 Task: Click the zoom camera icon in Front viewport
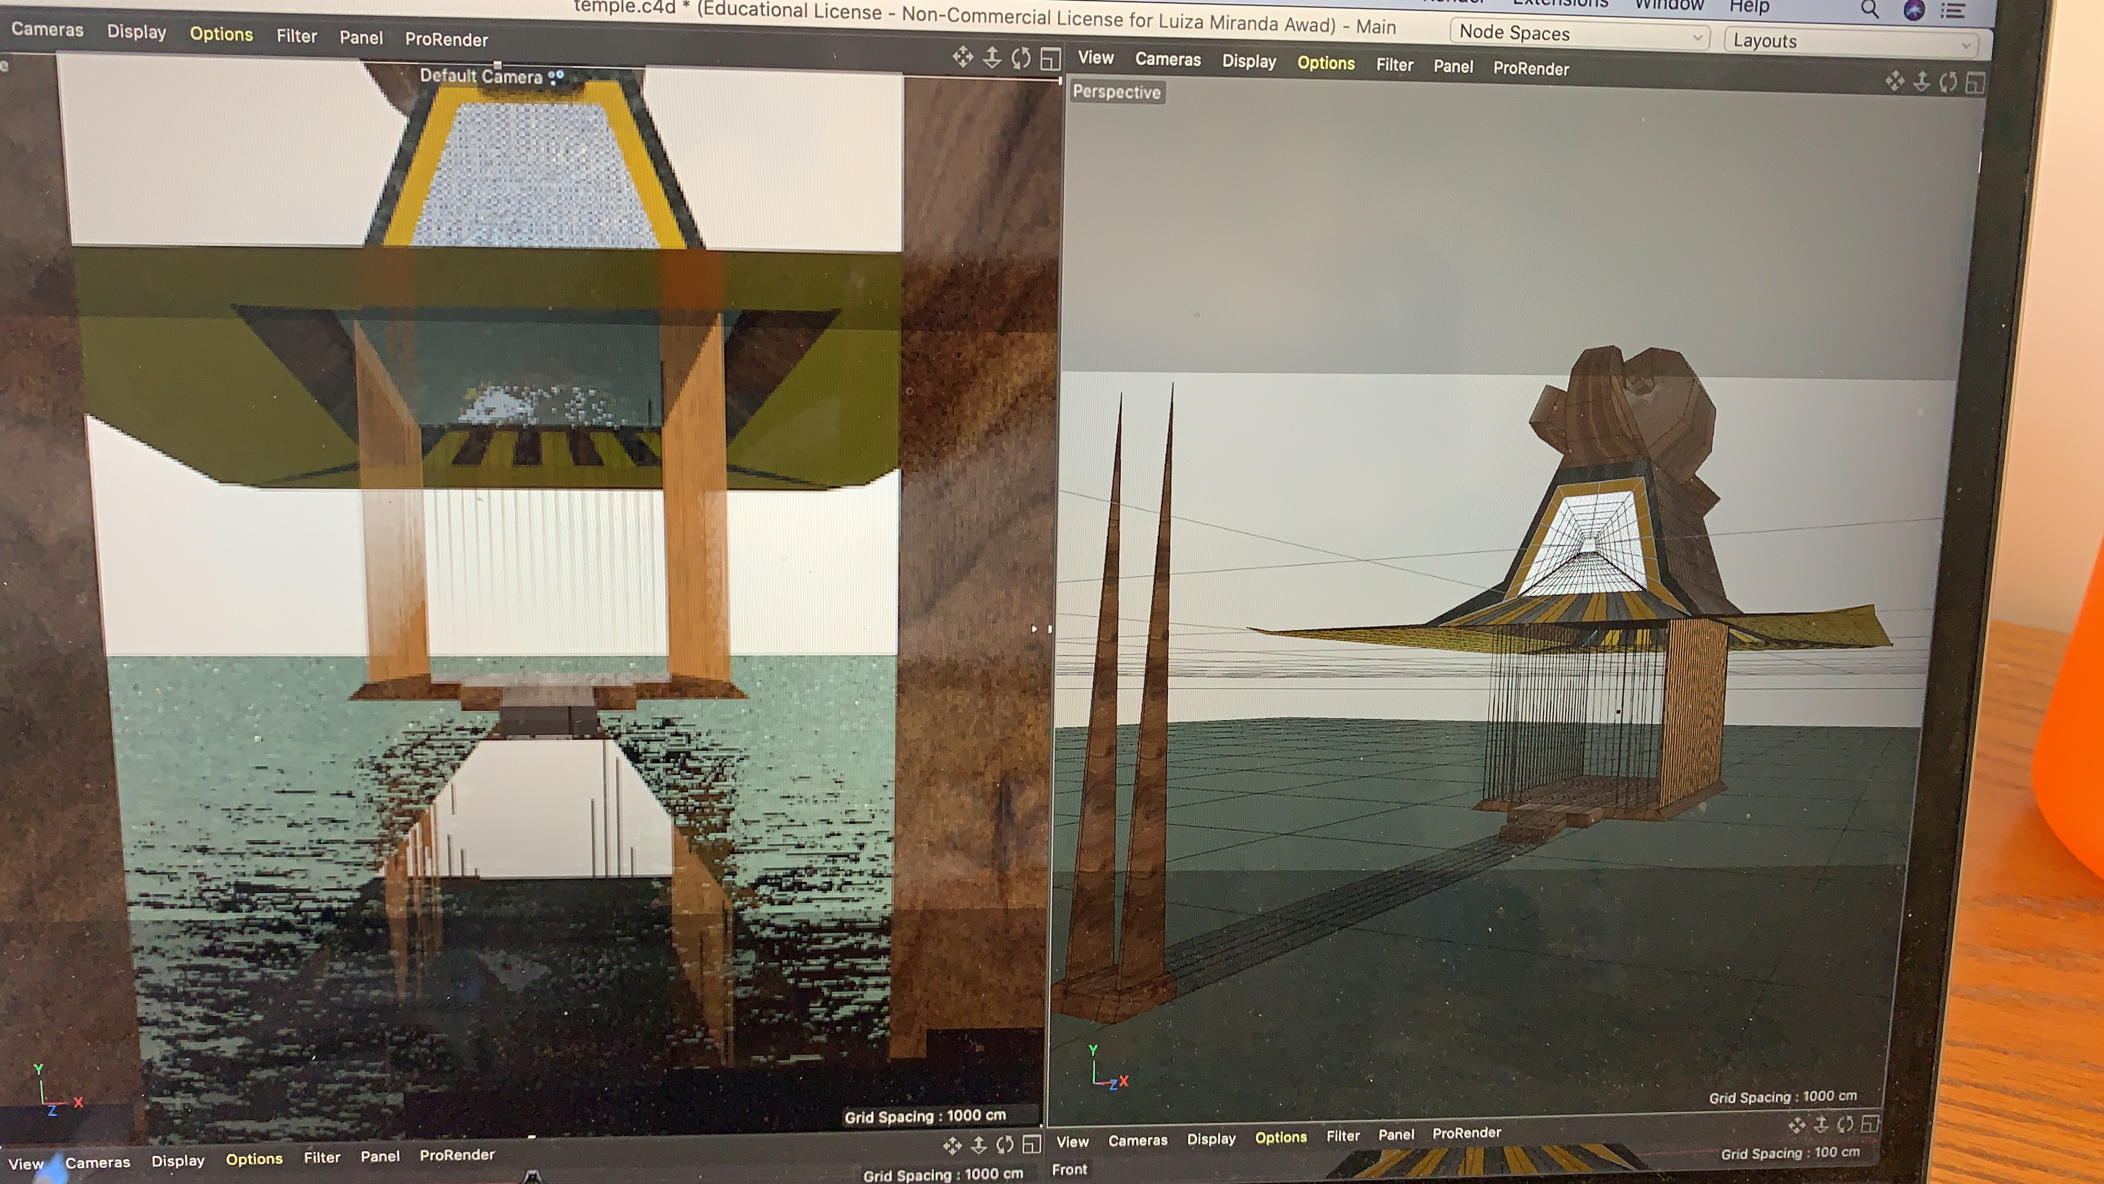click(1821, 1125)
